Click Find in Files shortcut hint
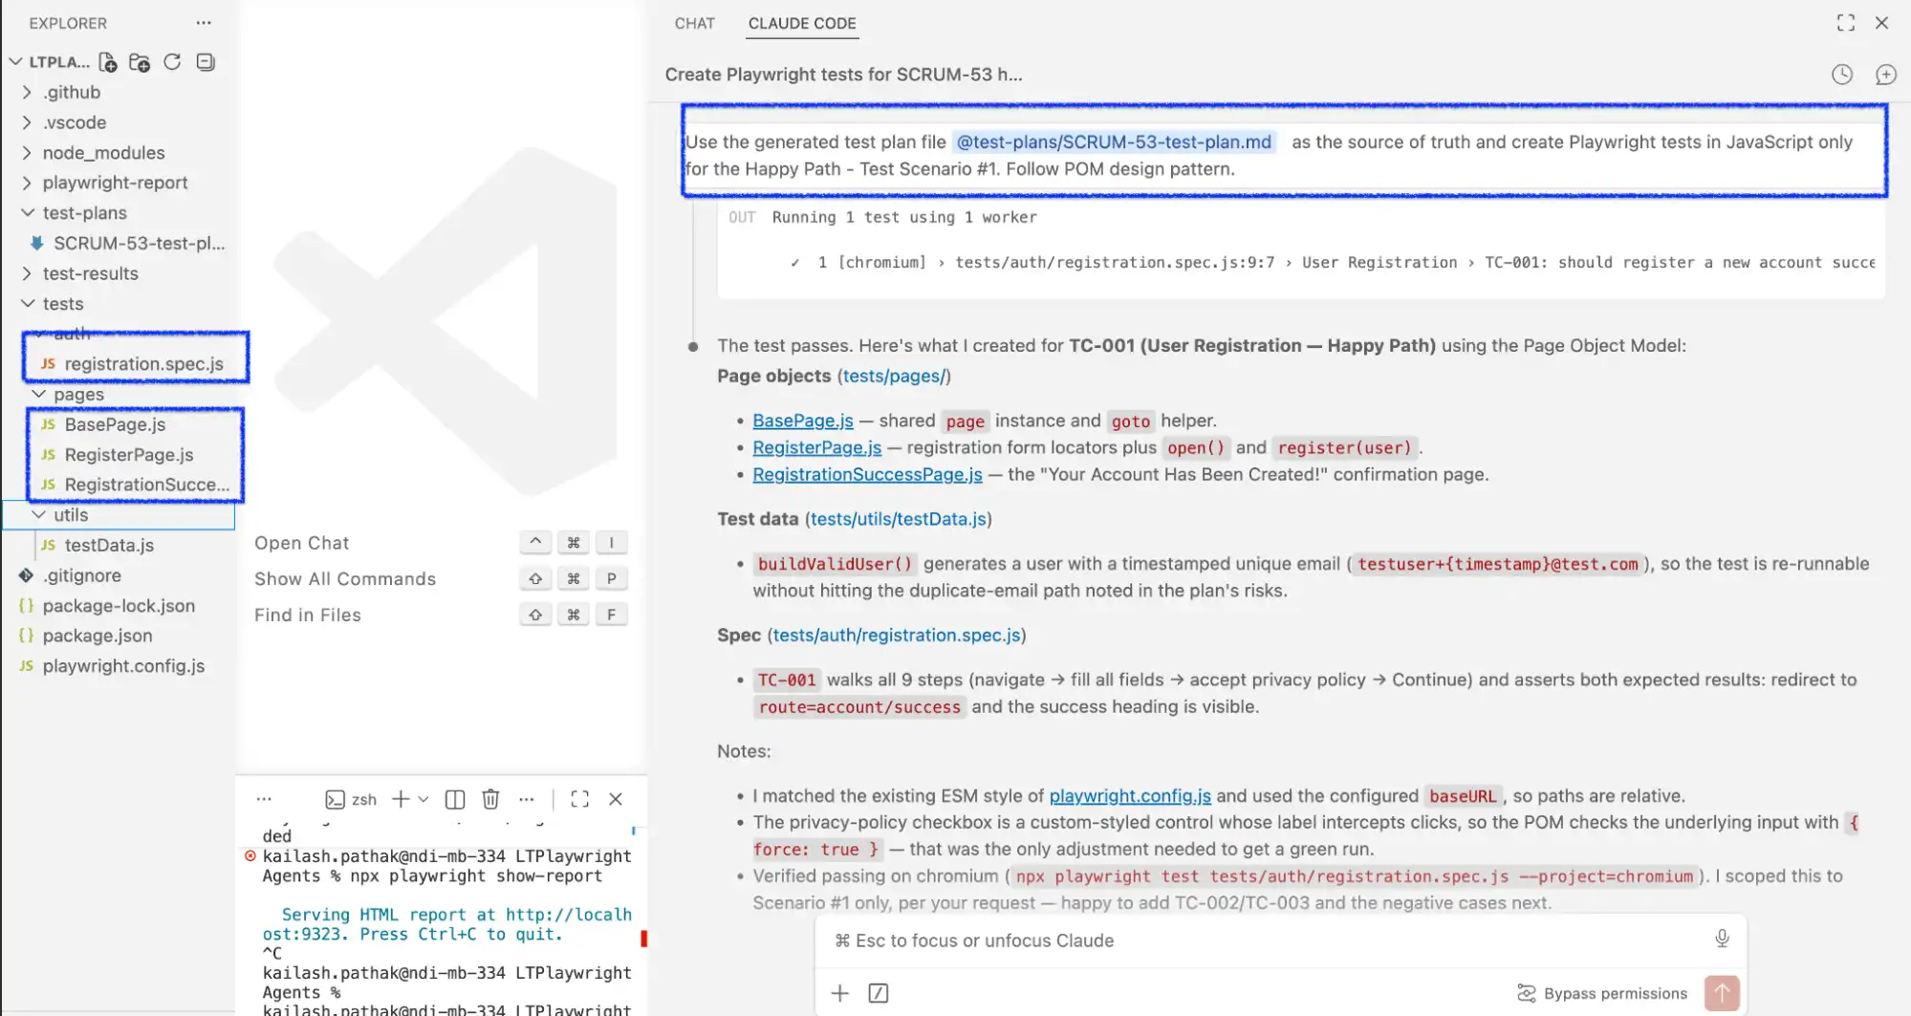The height and width of the screenshot is (1016, 1911). (x=308, y=616)
